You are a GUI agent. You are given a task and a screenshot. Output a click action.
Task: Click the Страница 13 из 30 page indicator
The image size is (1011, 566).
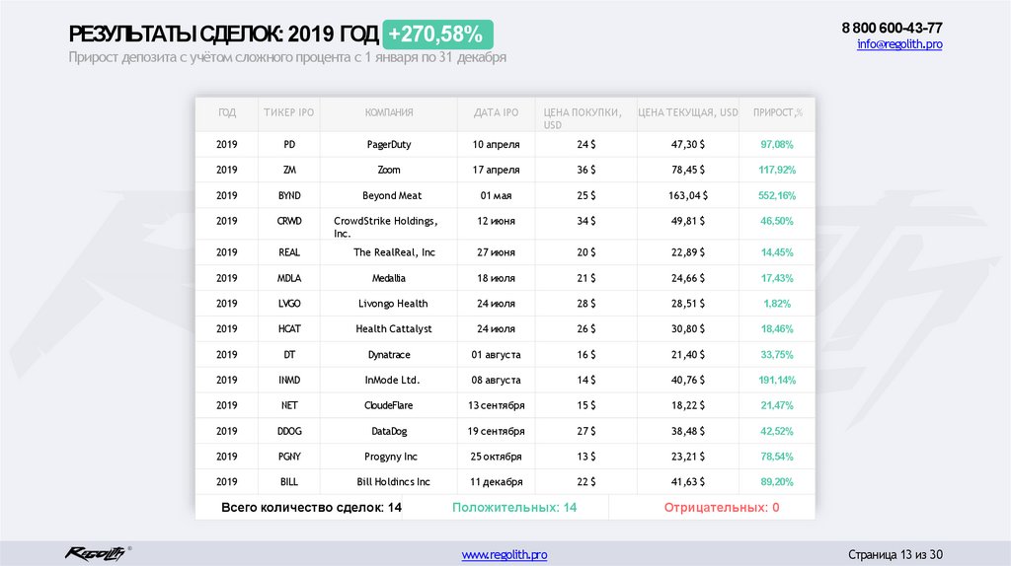tap(896, 554)
